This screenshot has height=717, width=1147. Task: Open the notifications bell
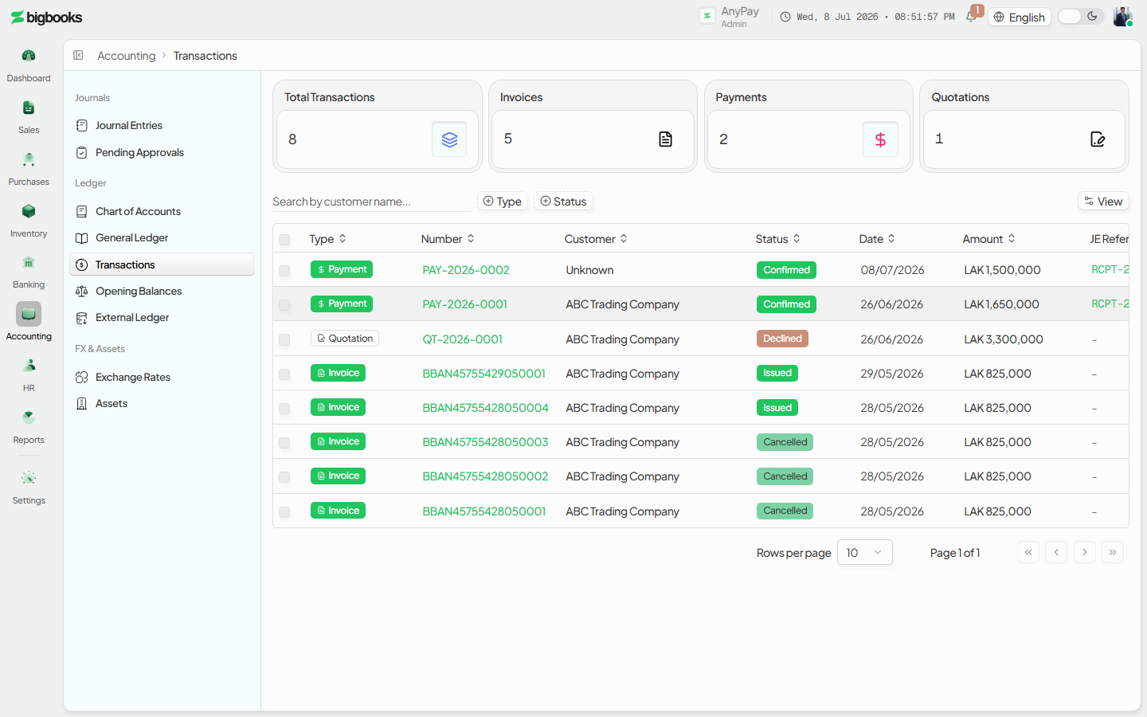coord(971,17)
